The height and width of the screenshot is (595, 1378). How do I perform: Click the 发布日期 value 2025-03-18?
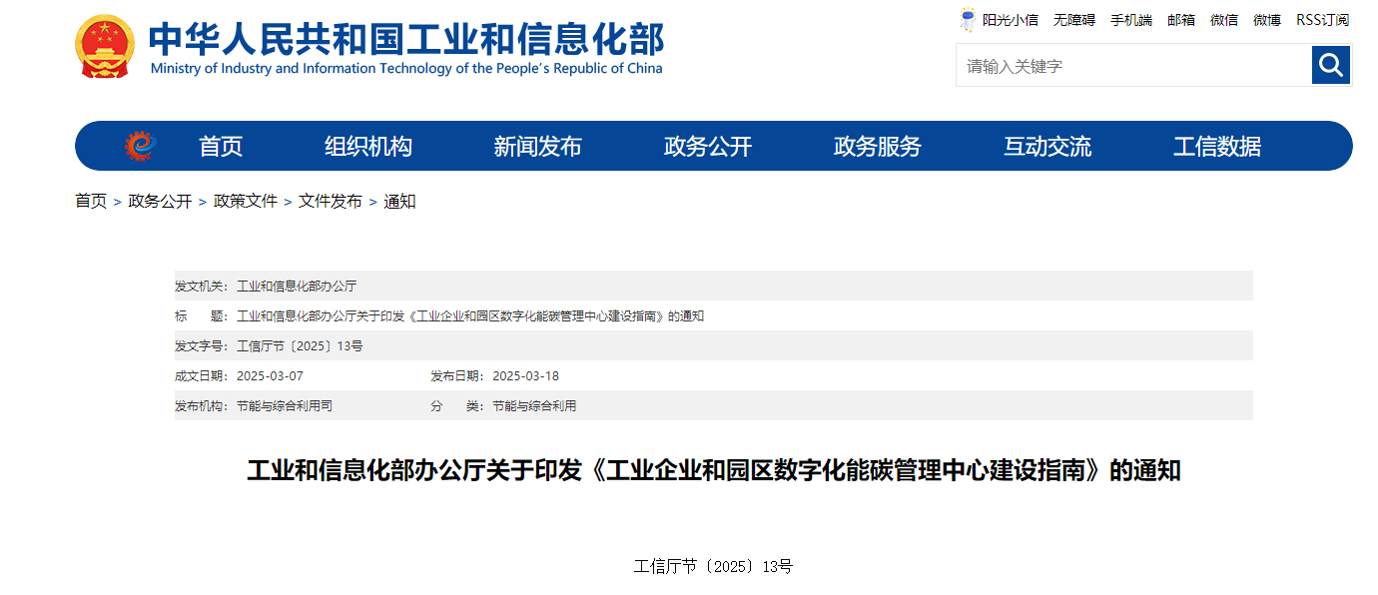[526, 375]
